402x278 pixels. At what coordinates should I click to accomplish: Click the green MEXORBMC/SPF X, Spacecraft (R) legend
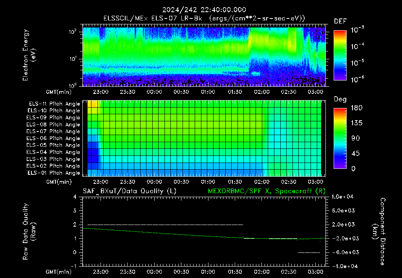click(x=267, y=191)
